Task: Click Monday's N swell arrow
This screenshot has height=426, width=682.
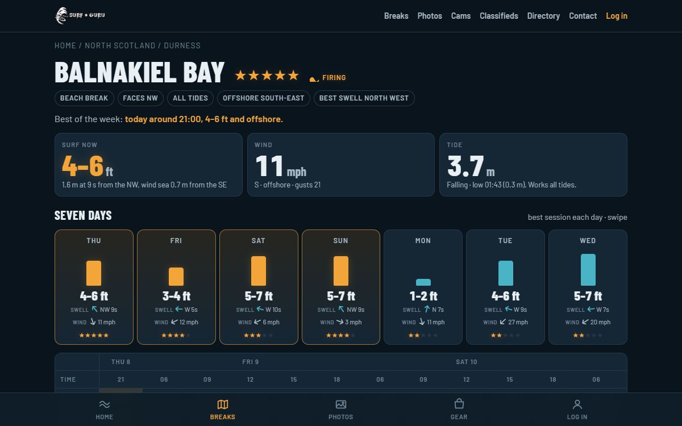Action: click(x=427, y=310)
